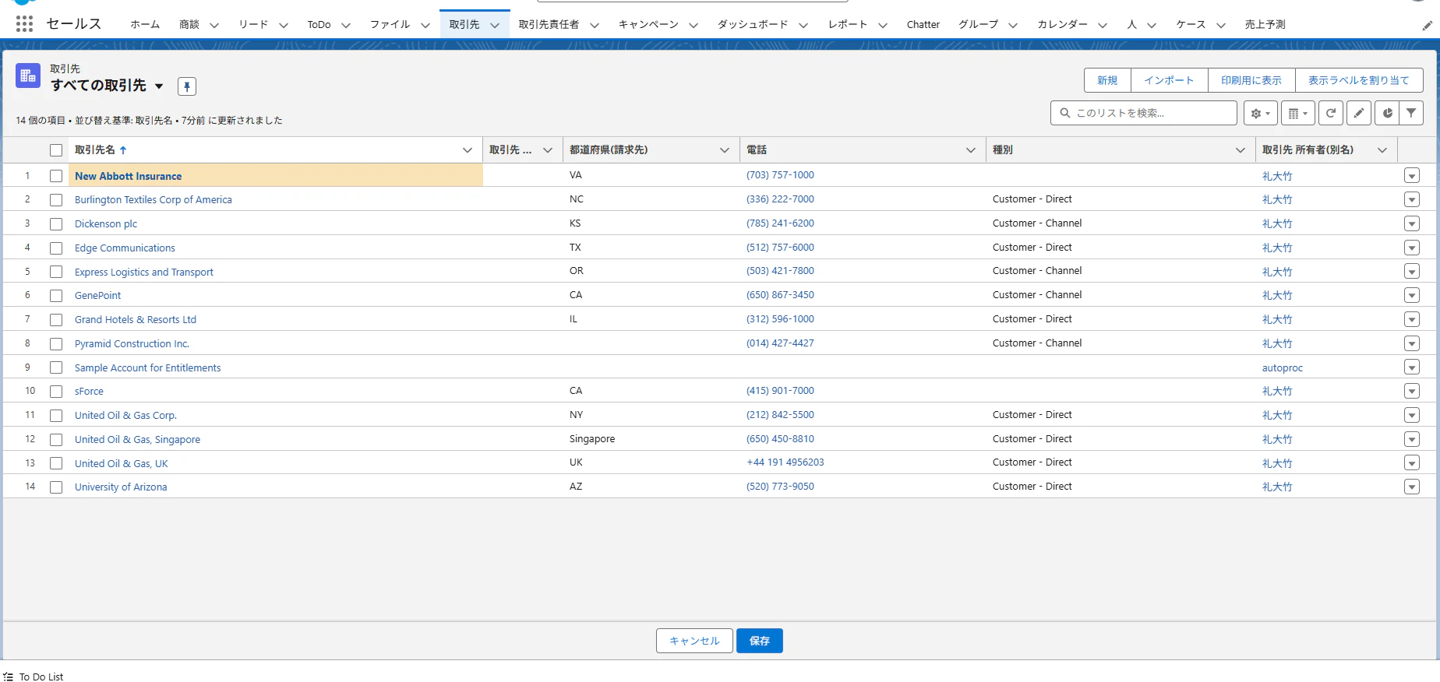Edit navigation bar with pencil icon
1440x682 pixels.
[1427, 25]
